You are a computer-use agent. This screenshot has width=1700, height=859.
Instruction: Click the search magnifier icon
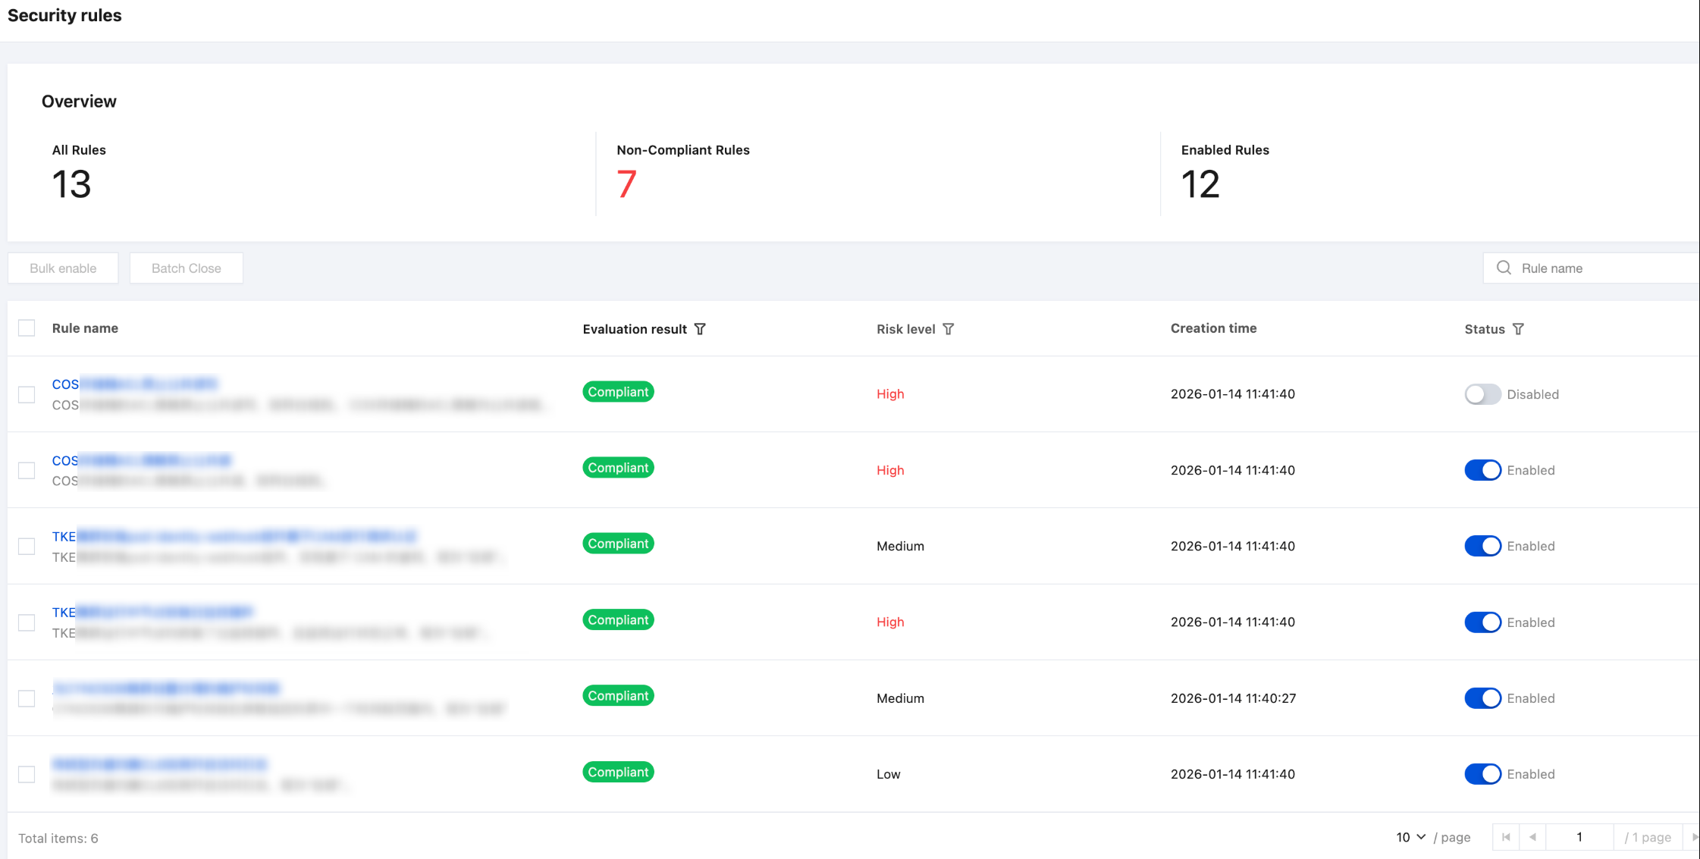click(1504, 268)
